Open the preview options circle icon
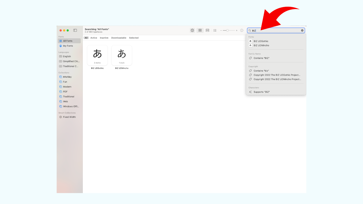The width and height of the screenshot is (363, 204). coord(192,30)
